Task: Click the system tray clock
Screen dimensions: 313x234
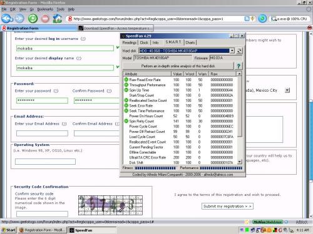Action: pos(302,230)
